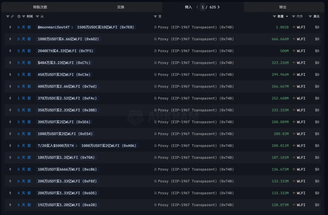The height and width of the screenshot is (215, 328).
Task: Click the chain link icon in header
Action: [x=12, y=16]
